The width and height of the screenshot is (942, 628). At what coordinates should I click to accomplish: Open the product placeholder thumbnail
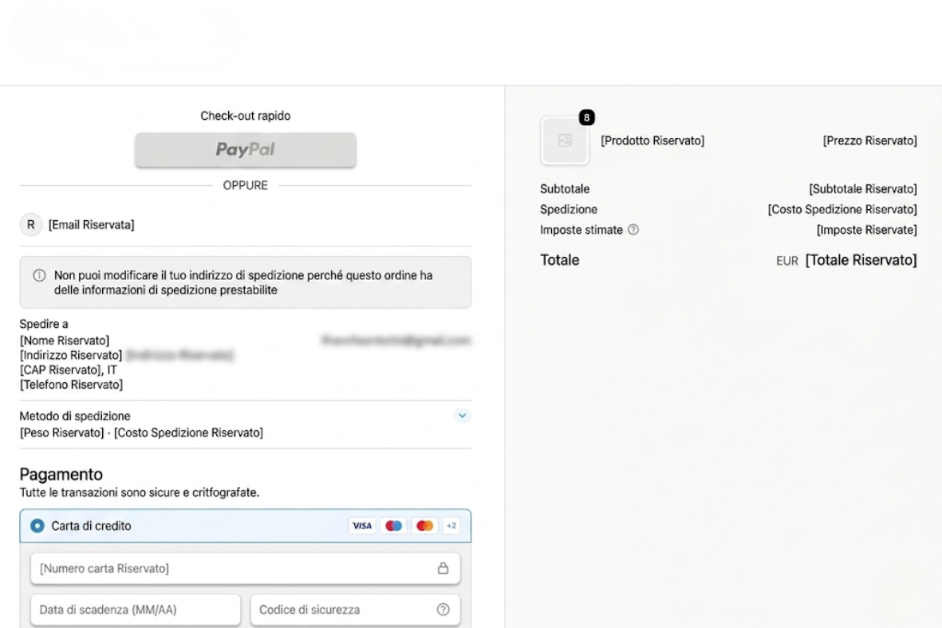[x=565, y=140]
